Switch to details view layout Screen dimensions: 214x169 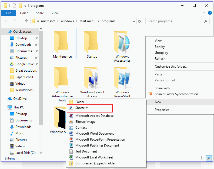pos(203,158)
